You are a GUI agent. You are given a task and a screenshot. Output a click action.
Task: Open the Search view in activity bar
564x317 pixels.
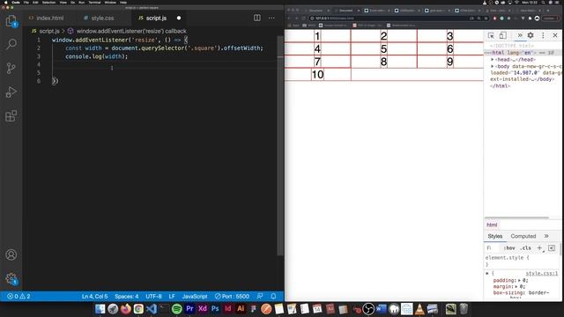click(11, 44)
